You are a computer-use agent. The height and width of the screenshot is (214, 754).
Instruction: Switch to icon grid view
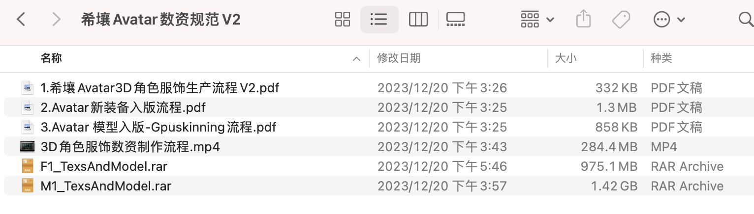[x=342, y=20]
